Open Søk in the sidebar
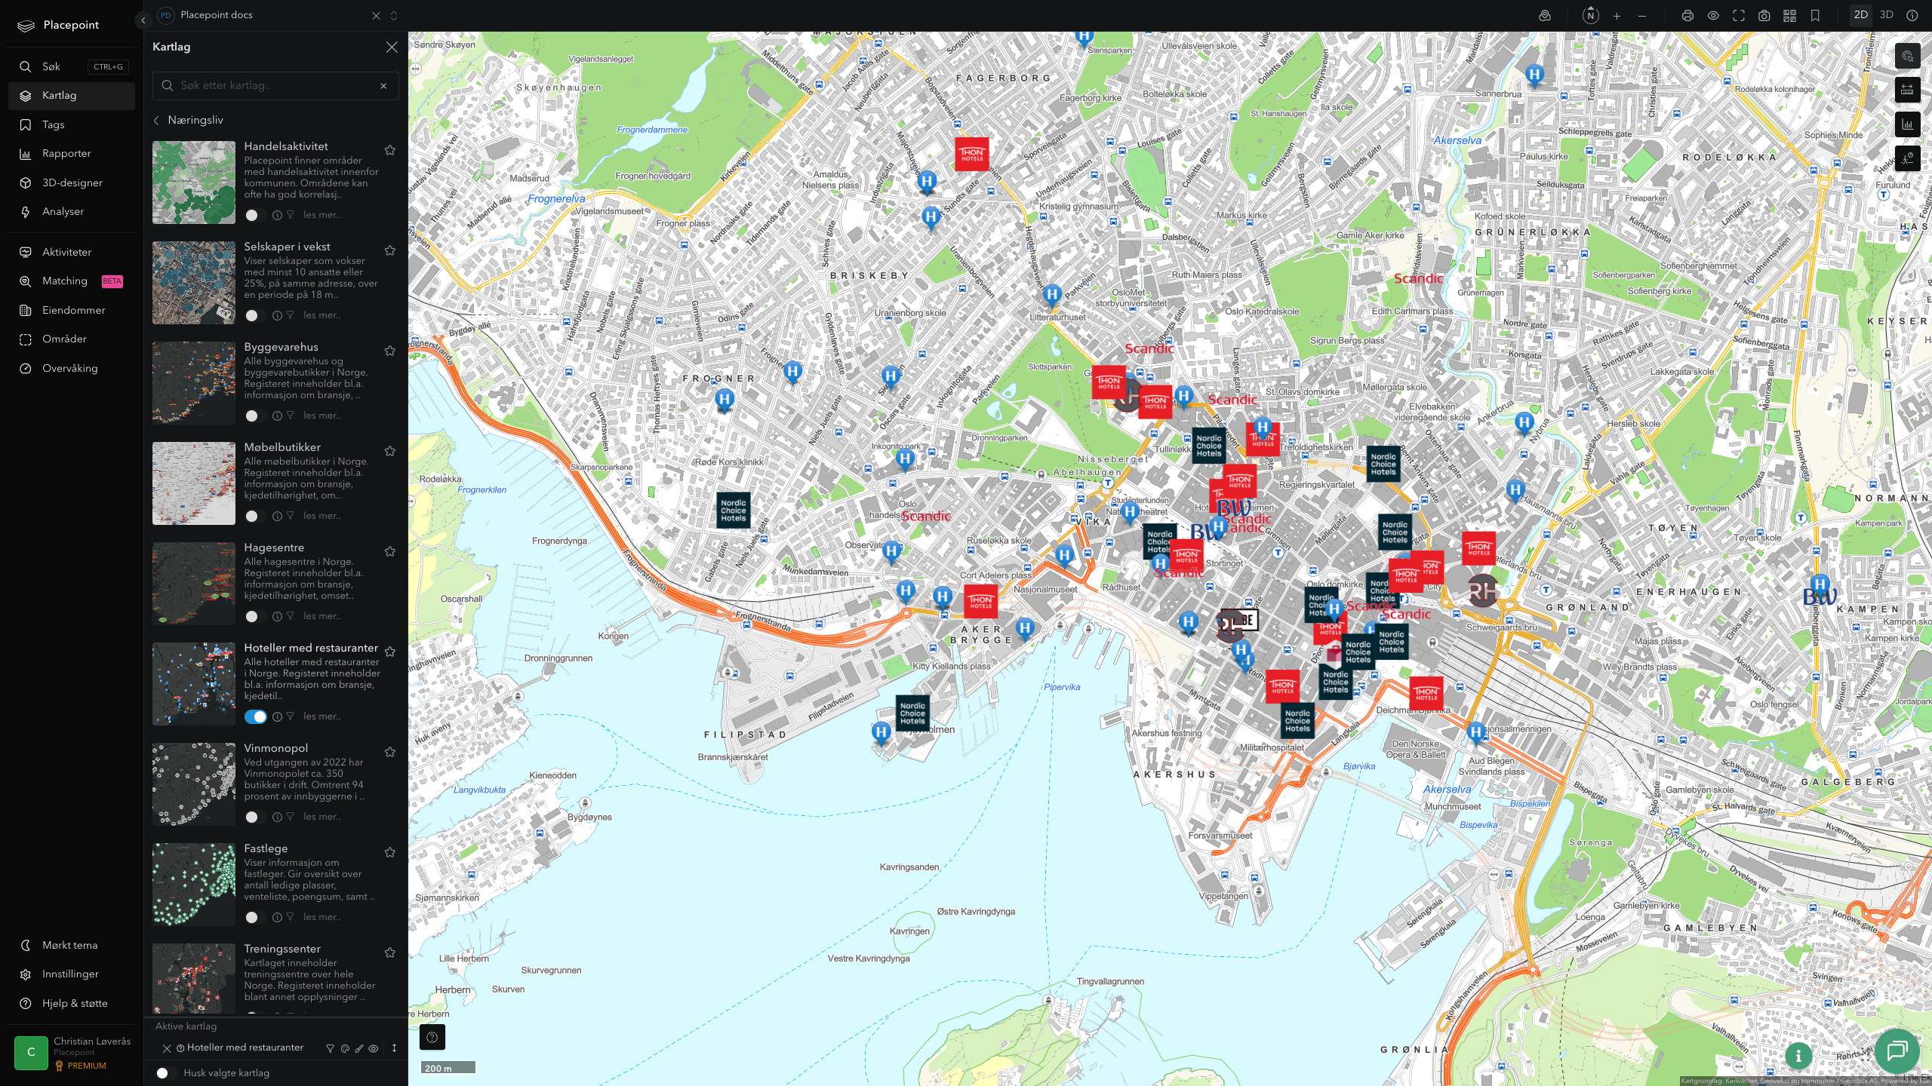Viewport: 1932px width, 1086px height. [72, 66]
